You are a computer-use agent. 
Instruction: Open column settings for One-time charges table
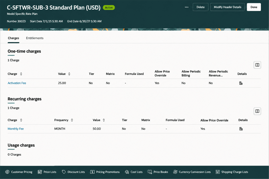click(x=257, y=65)
